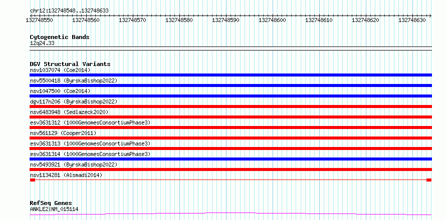Click the ANKLE2|NM_015114 gene label
Viewport: 446px width, 220px height.
[x=54, y=209]
